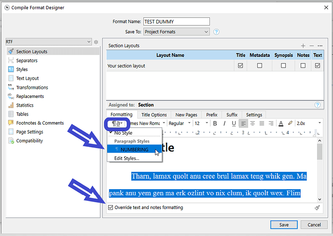
Task: Toggle italic formatting
Action: coord(224,124)
